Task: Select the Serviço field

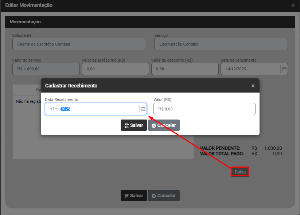Action: 221,44
